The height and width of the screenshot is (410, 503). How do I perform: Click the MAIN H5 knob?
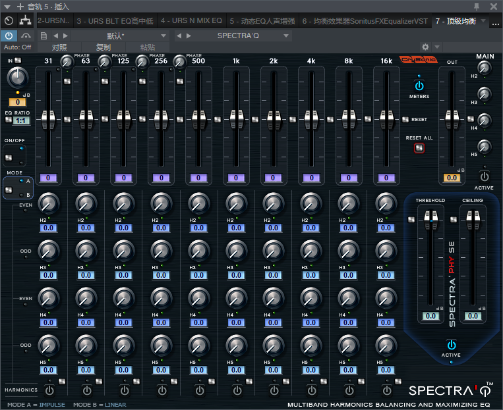(x=484, y=146)
